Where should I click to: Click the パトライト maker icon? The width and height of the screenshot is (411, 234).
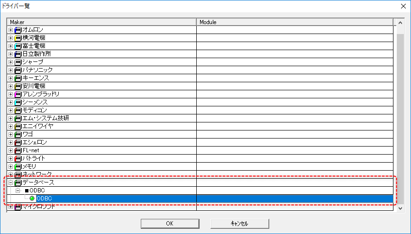tap(18, 158)
